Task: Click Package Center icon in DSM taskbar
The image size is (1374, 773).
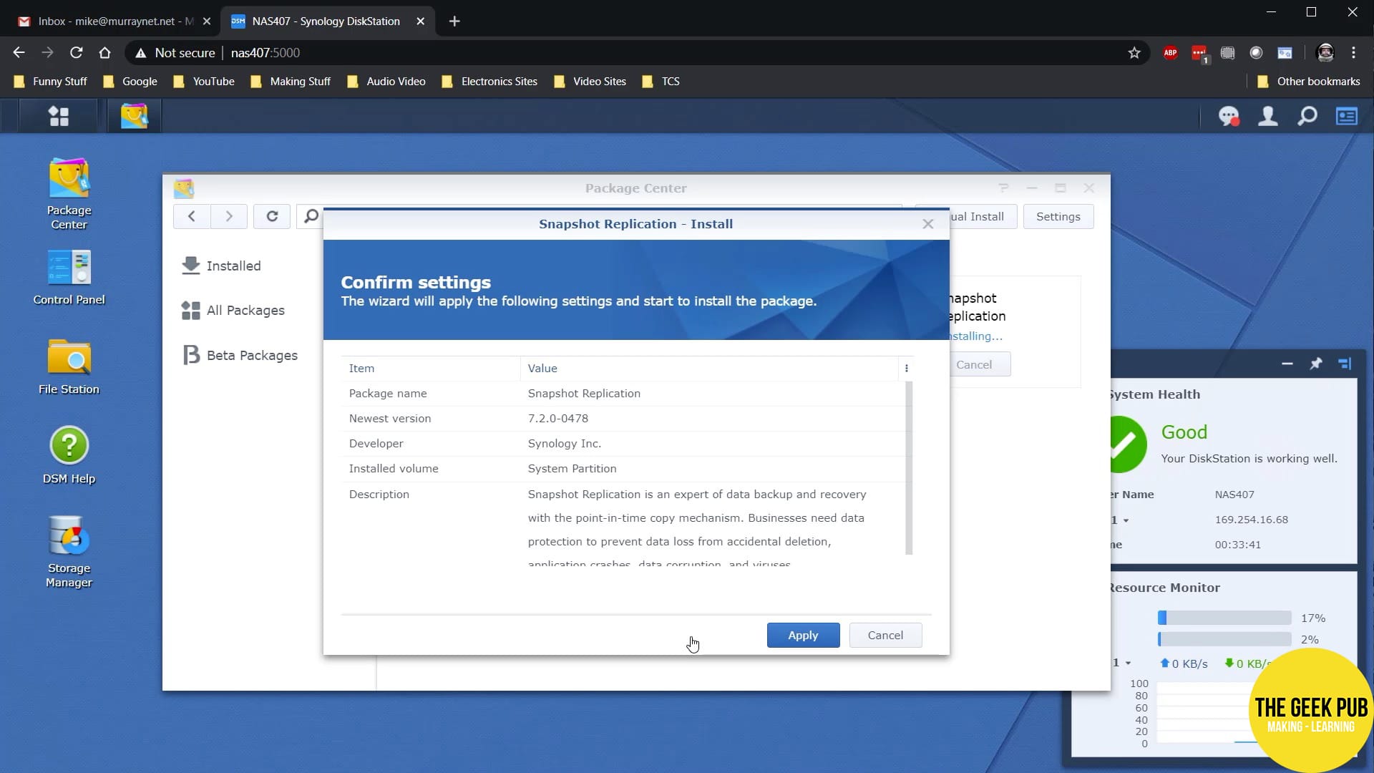Action: (134, 116)
